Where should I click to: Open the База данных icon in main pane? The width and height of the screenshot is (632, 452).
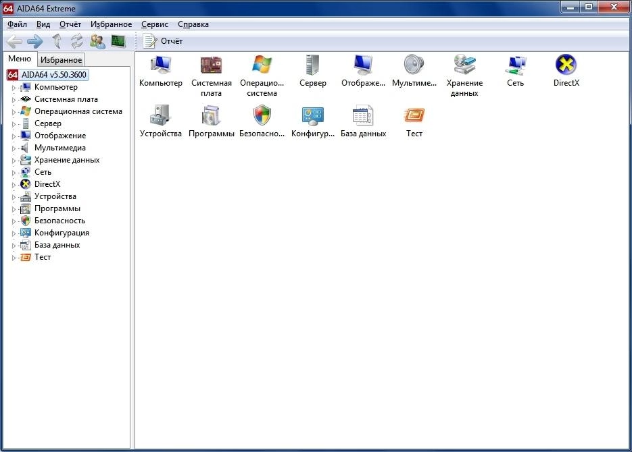tap(363, 121)
